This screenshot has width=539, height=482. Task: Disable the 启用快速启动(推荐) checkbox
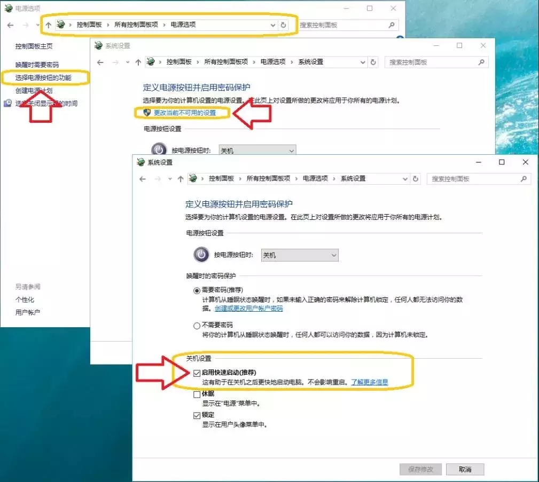197,372
